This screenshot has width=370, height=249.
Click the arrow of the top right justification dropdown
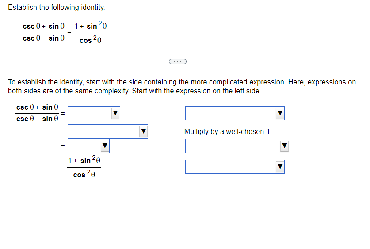[x=280, y=113]
